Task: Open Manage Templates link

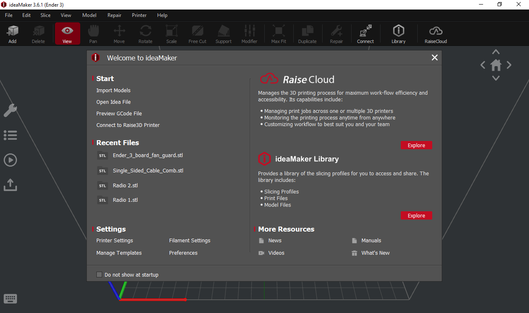Action: tap(119, 253)
